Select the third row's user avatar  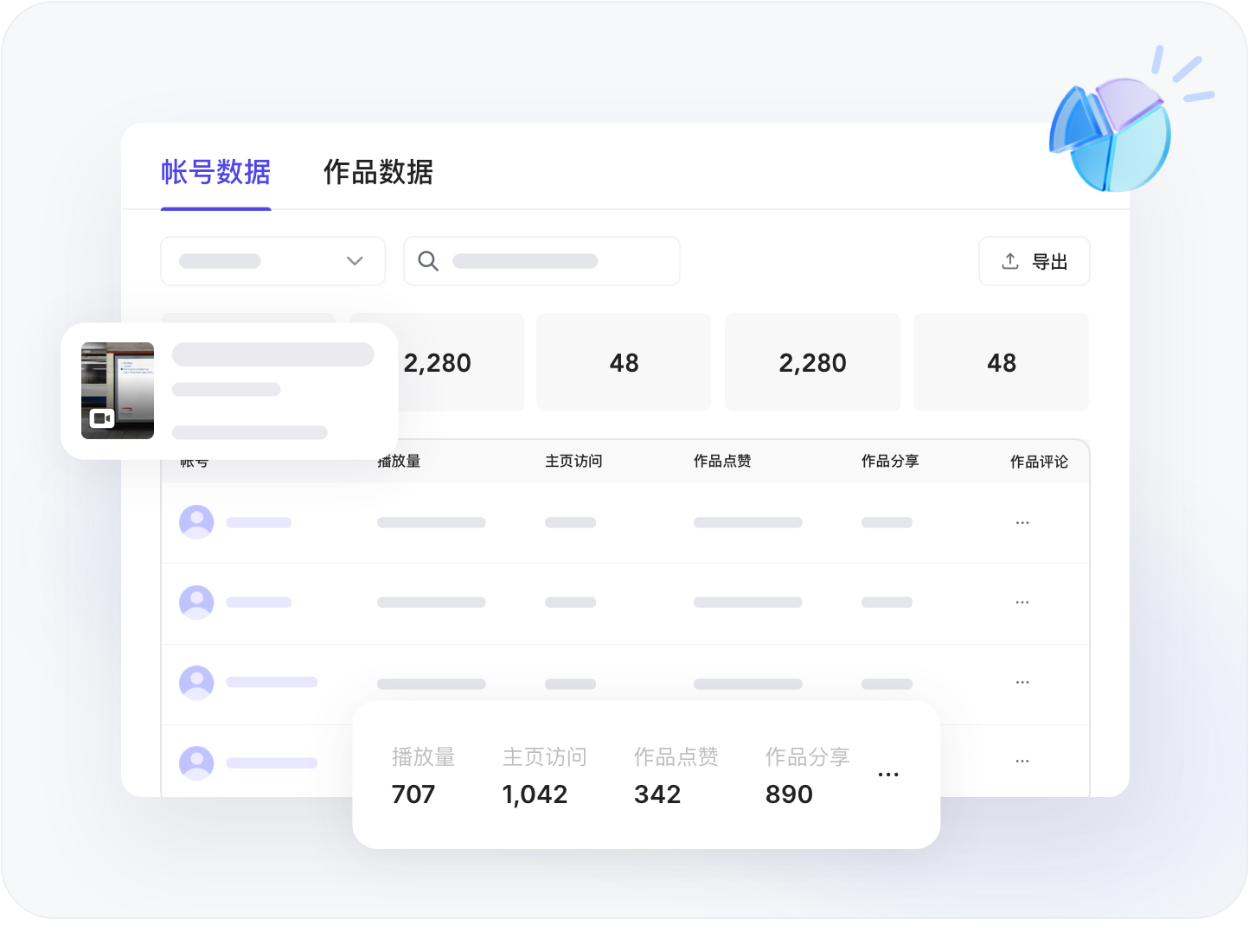(x=196, y=683)
